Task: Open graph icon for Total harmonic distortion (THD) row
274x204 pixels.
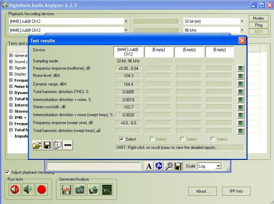Action: pos(241,92)
